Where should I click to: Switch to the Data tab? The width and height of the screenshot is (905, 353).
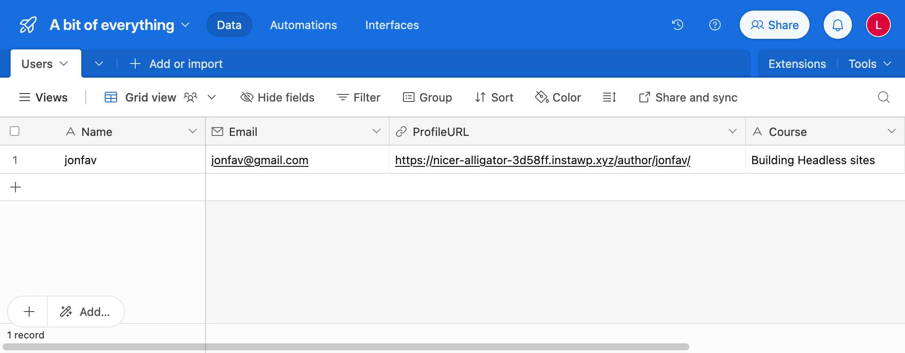tap(229, 25)
